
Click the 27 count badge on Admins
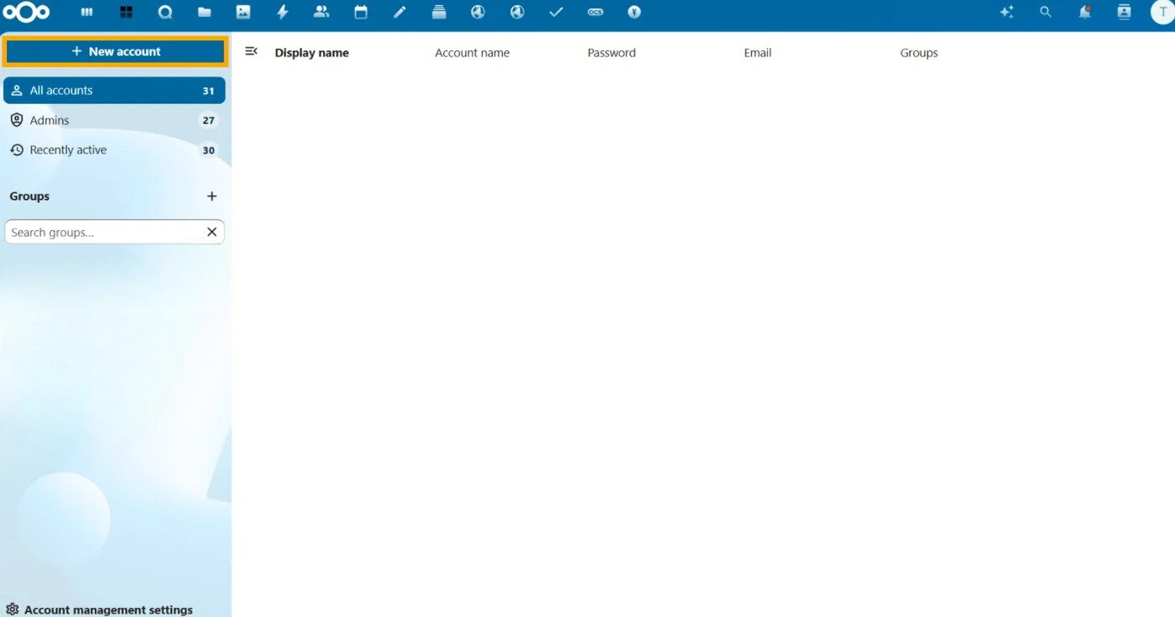click(208, 120)
